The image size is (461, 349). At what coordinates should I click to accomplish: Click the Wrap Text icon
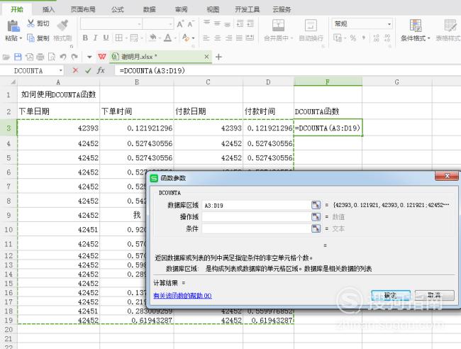click(x=311, y=26)
